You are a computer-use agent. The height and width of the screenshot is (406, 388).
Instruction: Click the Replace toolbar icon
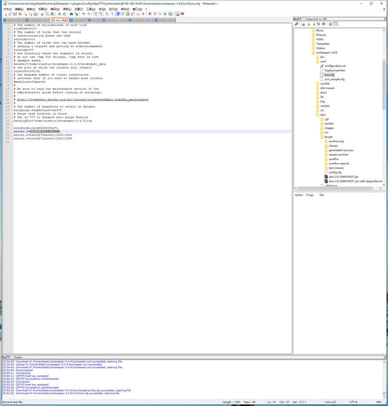[76, 14]
